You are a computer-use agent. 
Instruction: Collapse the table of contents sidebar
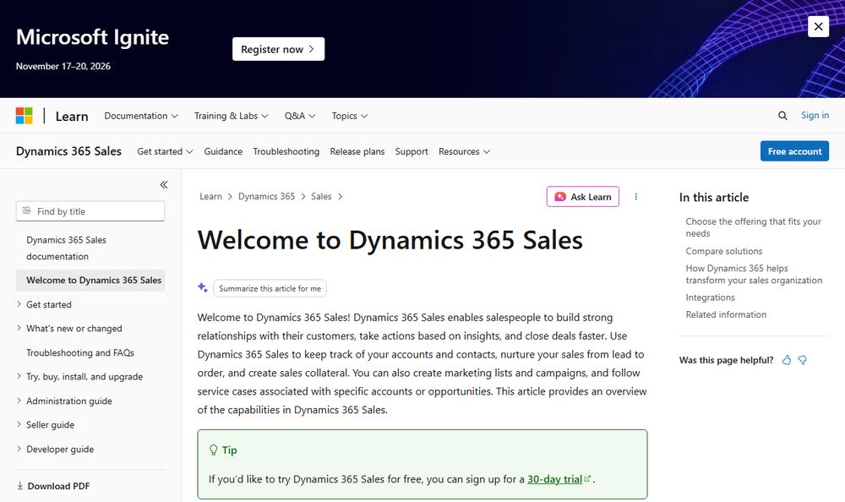pyautogui.click(x=164, y=185)
